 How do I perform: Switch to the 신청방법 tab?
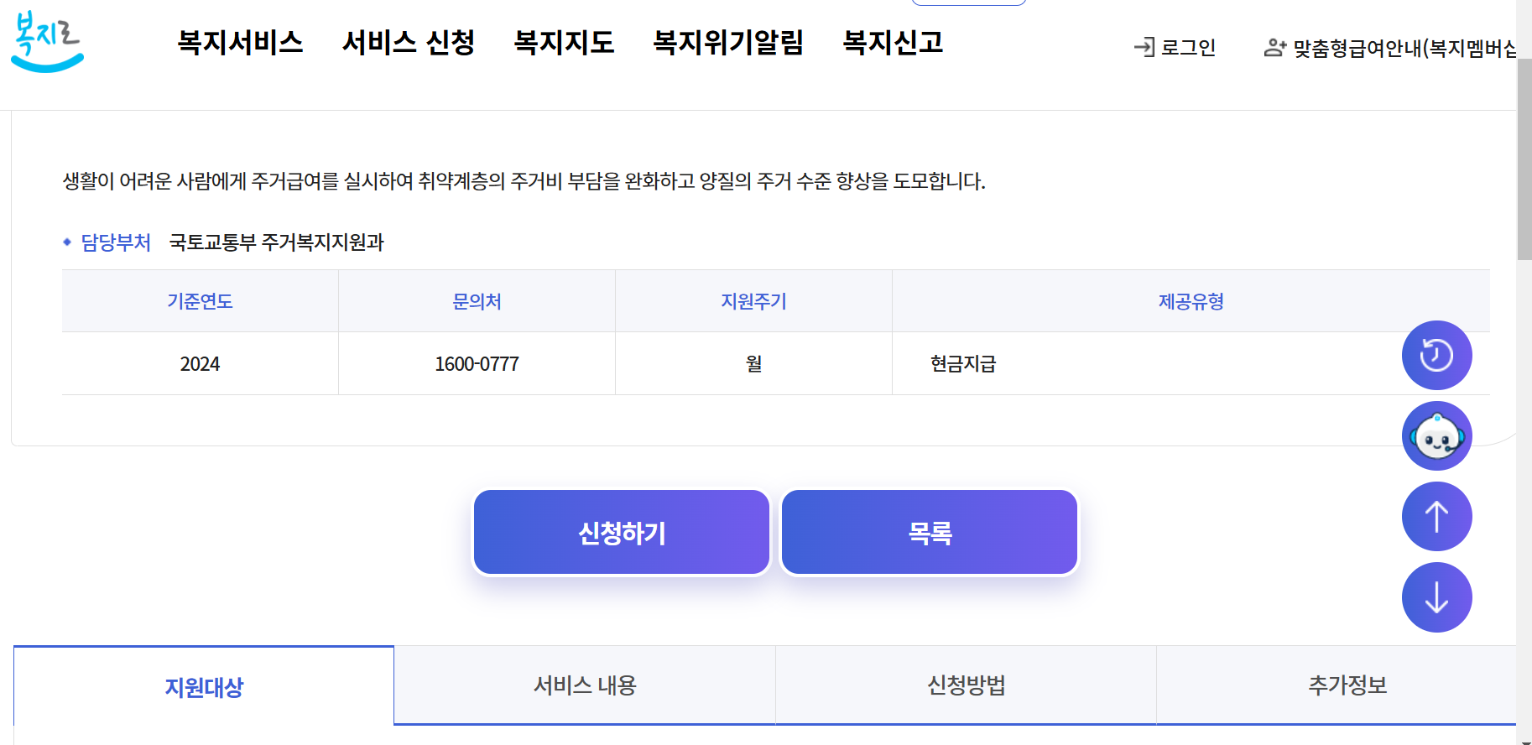pyautogui.click(x=965, y=685)
